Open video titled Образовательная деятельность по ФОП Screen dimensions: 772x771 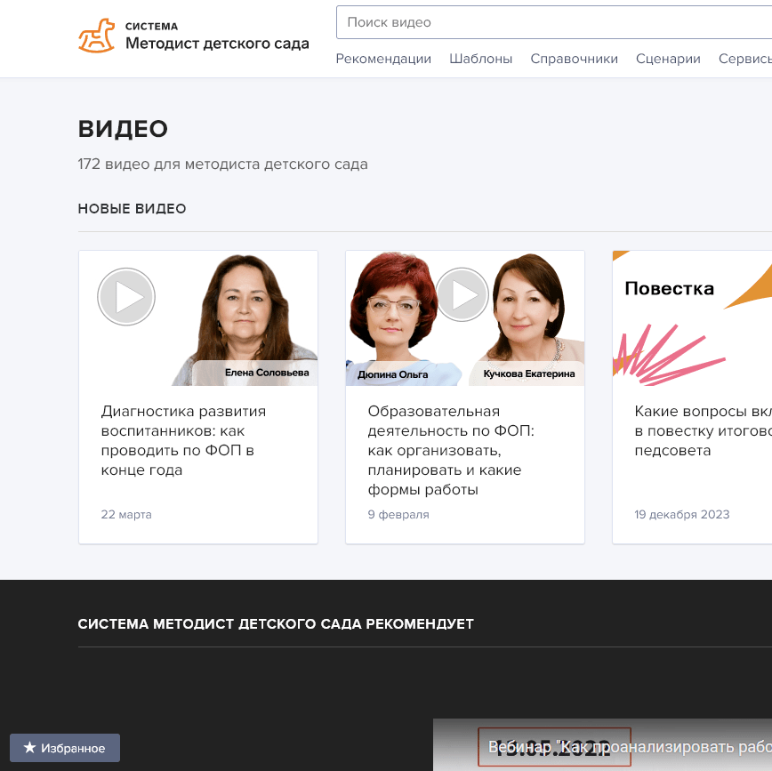click(x=451, y=450)
